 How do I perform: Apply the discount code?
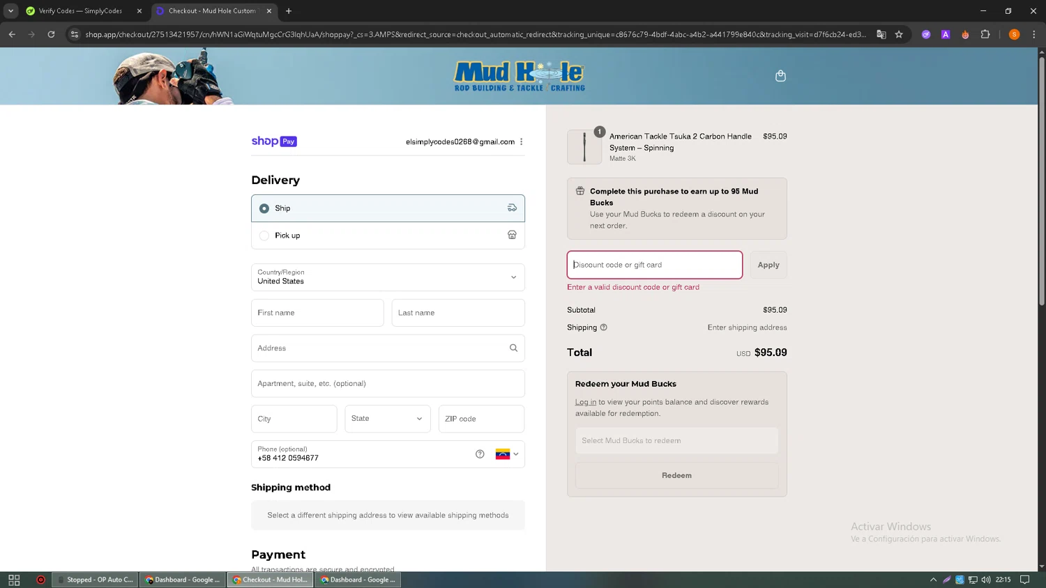768,265
